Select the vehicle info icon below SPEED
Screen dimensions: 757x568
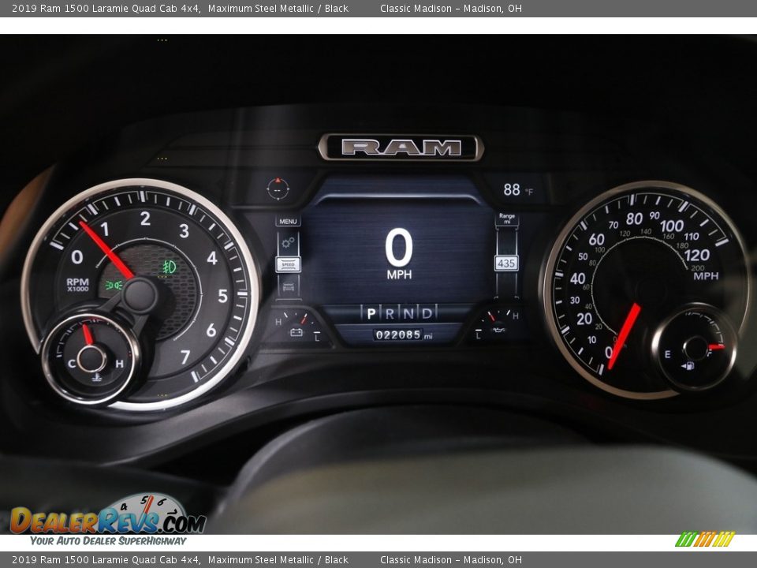(x=288, y=286)
